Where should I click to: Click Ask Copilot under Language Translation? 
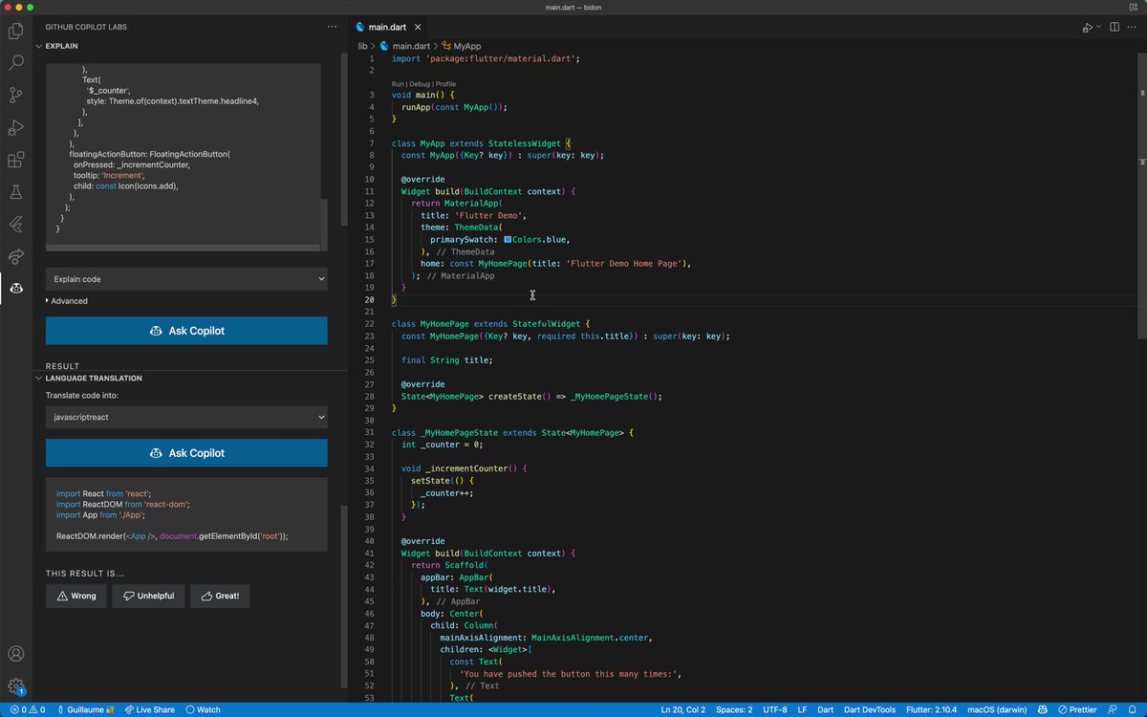[186, 453]
